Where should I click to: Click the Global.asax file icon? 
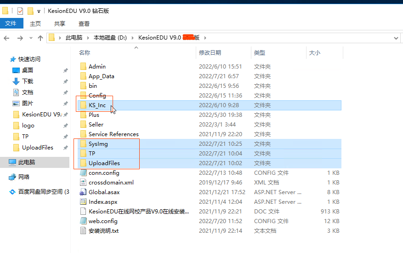pos(83,192)
